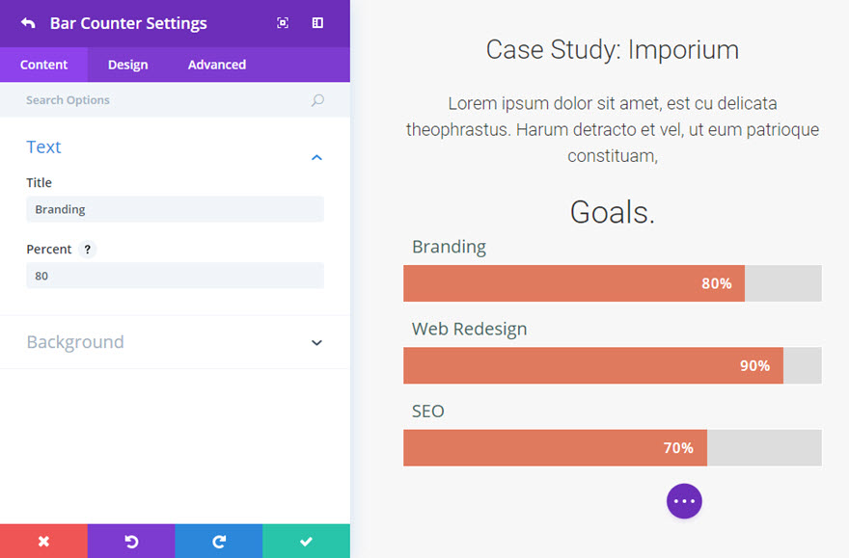This screenshot has height=558, width=849.
Task: Discard changes with red X button
Action: (43, 542)
